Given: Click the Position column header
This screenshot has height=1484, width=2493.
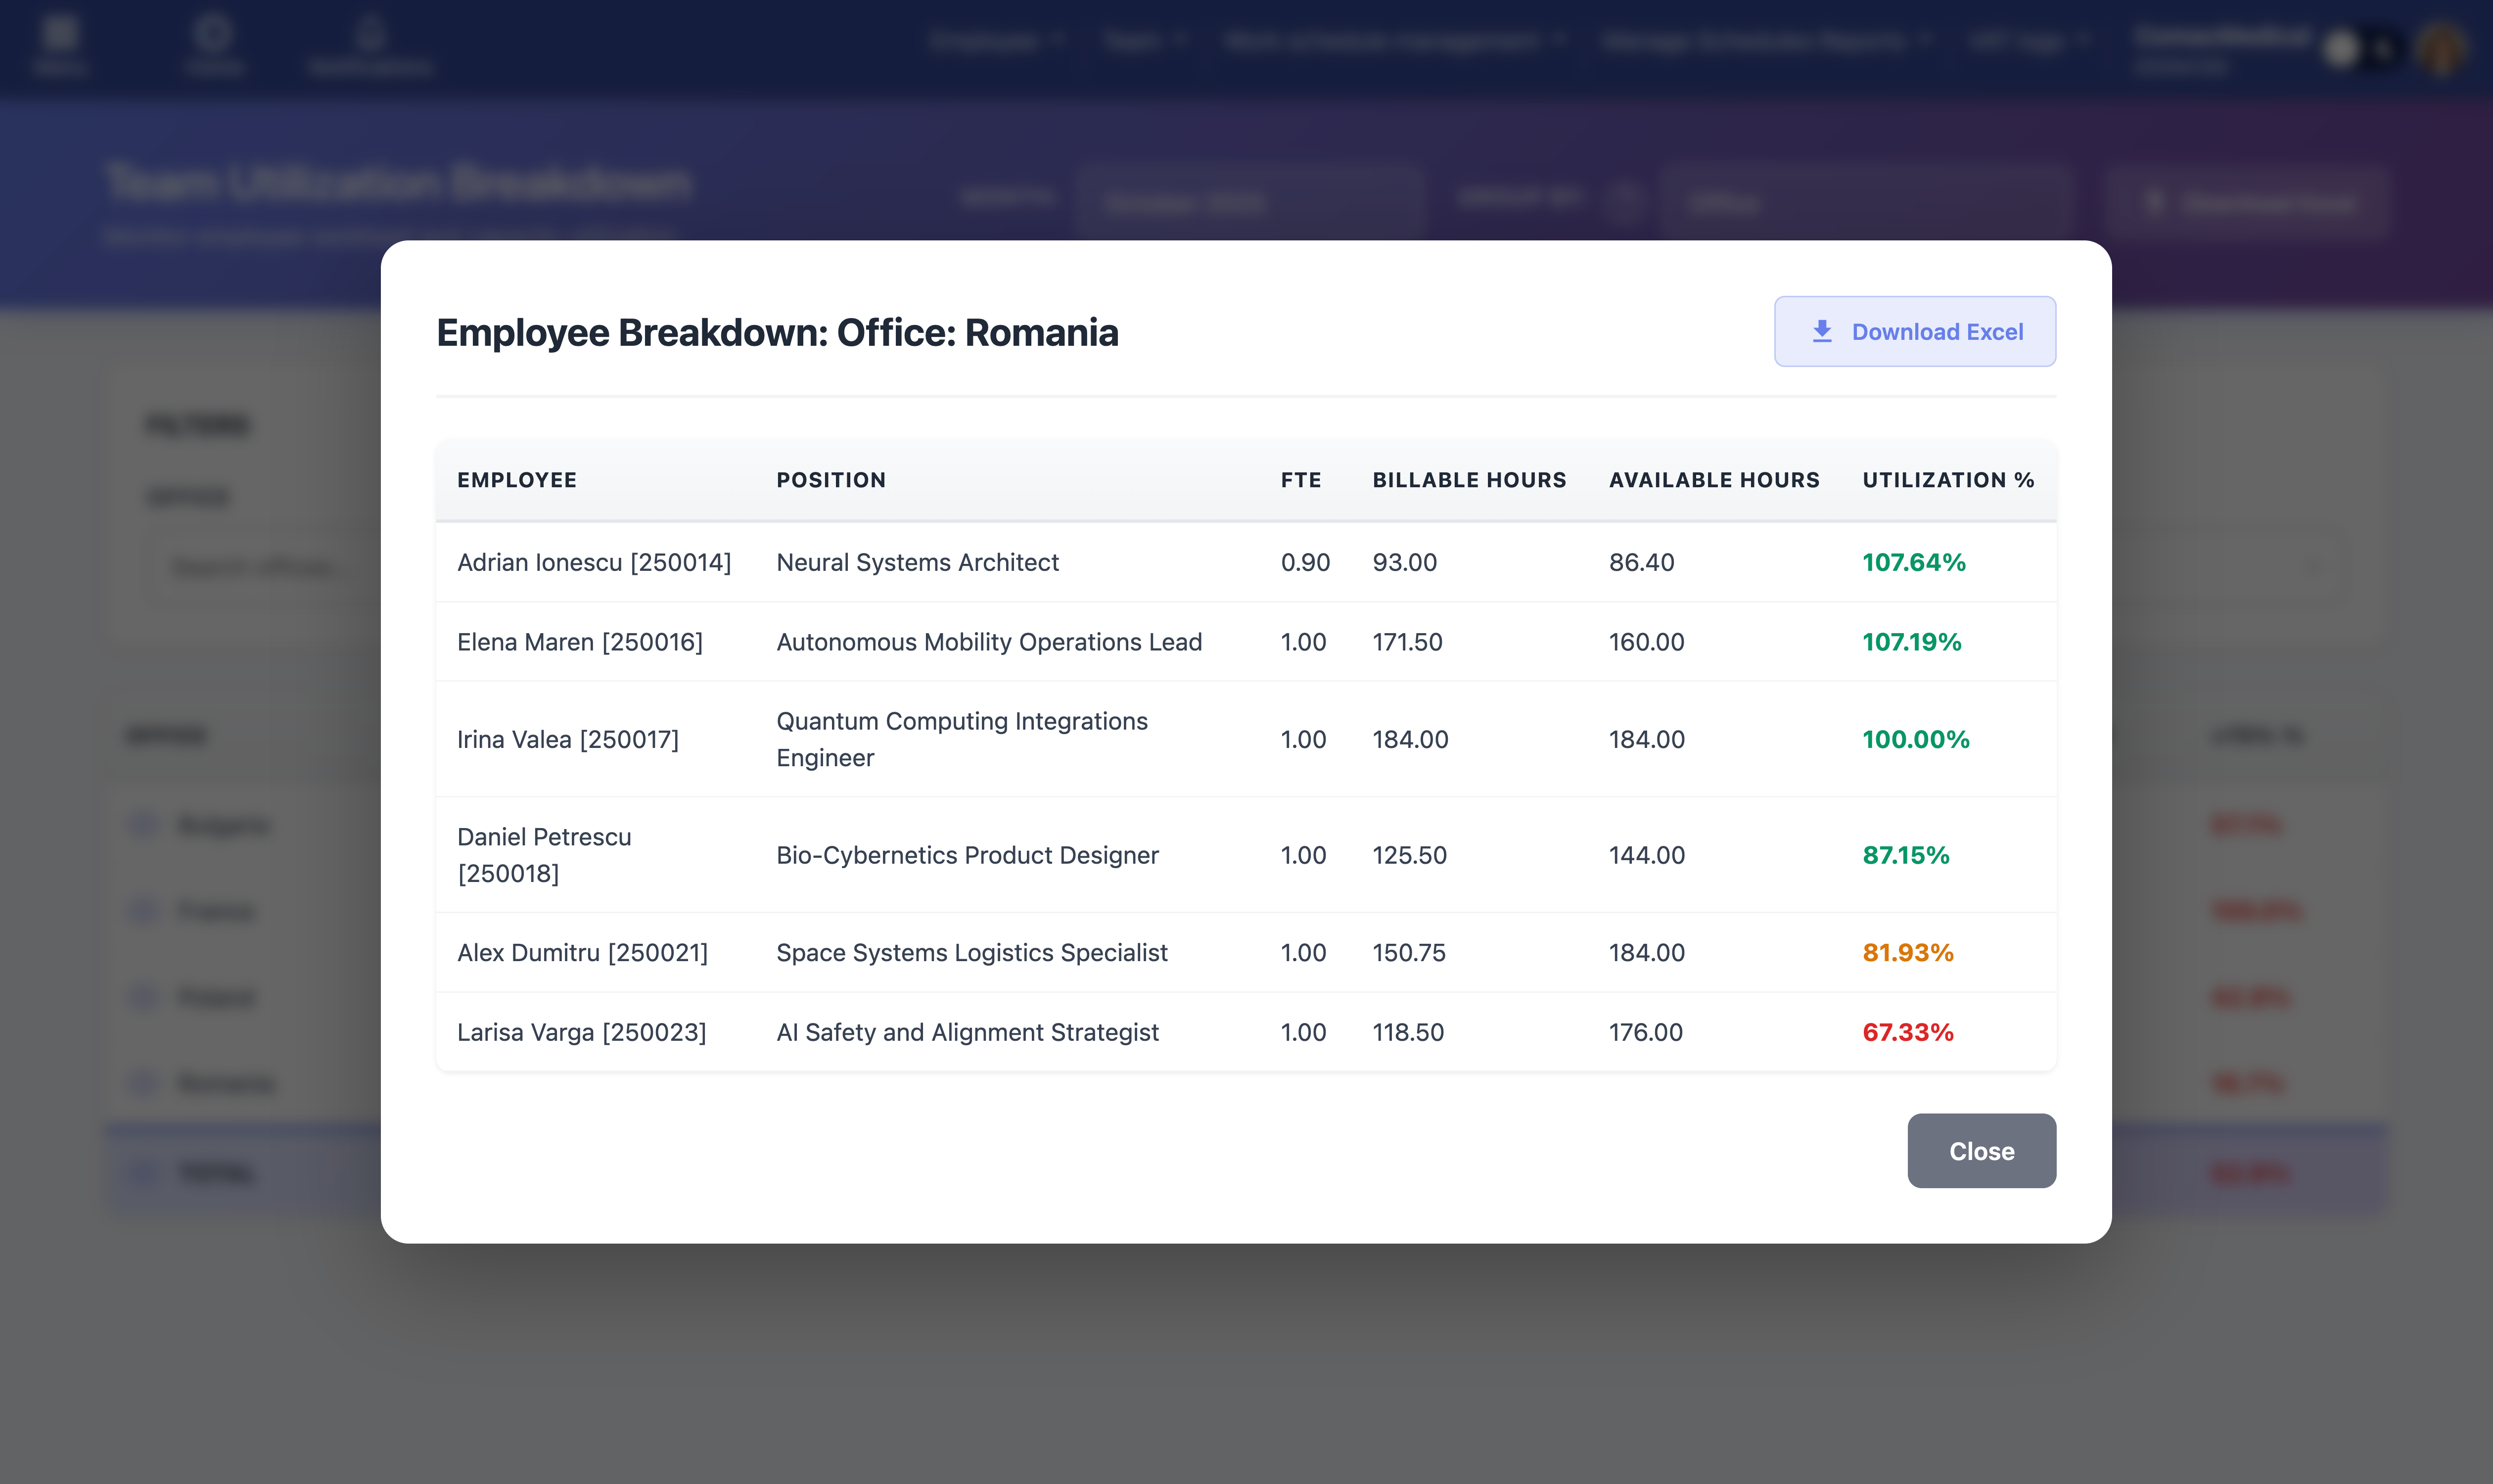Looking at the screenshot, I should 831,480.
